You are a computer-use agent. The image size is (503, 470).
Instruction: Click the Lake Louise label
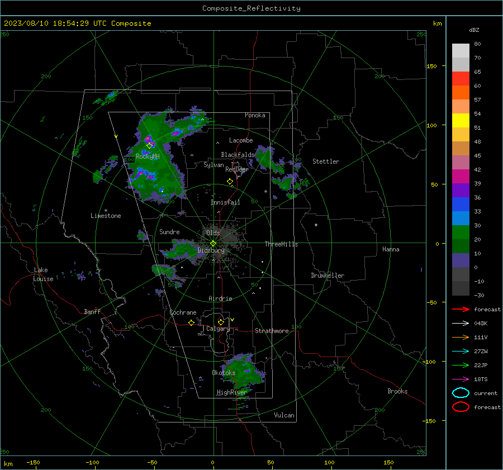(x=43, y=274)
